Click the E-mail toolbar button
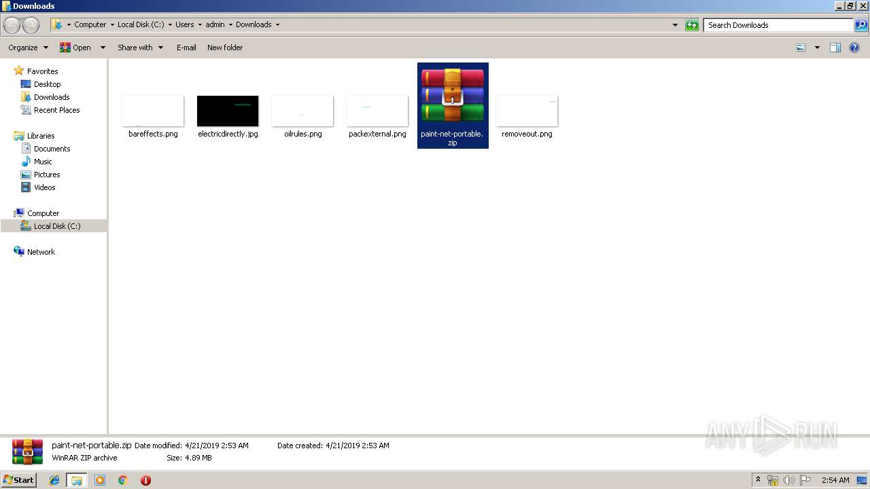The image size is (870, 489). coord(186,48)
